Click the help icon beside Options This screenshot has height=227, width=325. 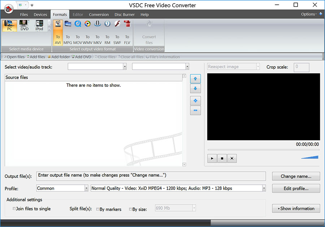[x=321, y=14]
